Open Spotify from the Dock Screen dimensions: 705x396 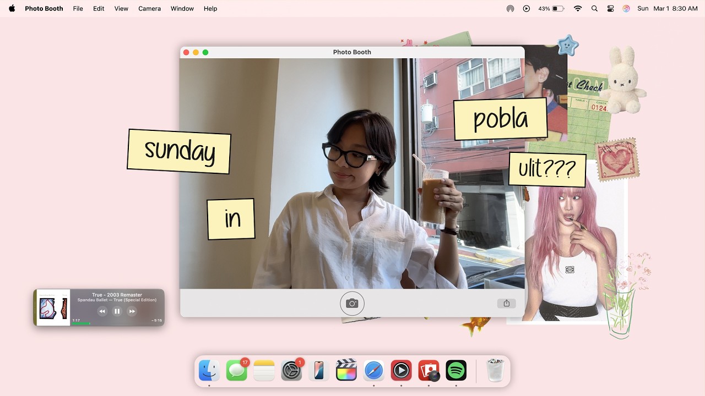[x=456, y=370]
